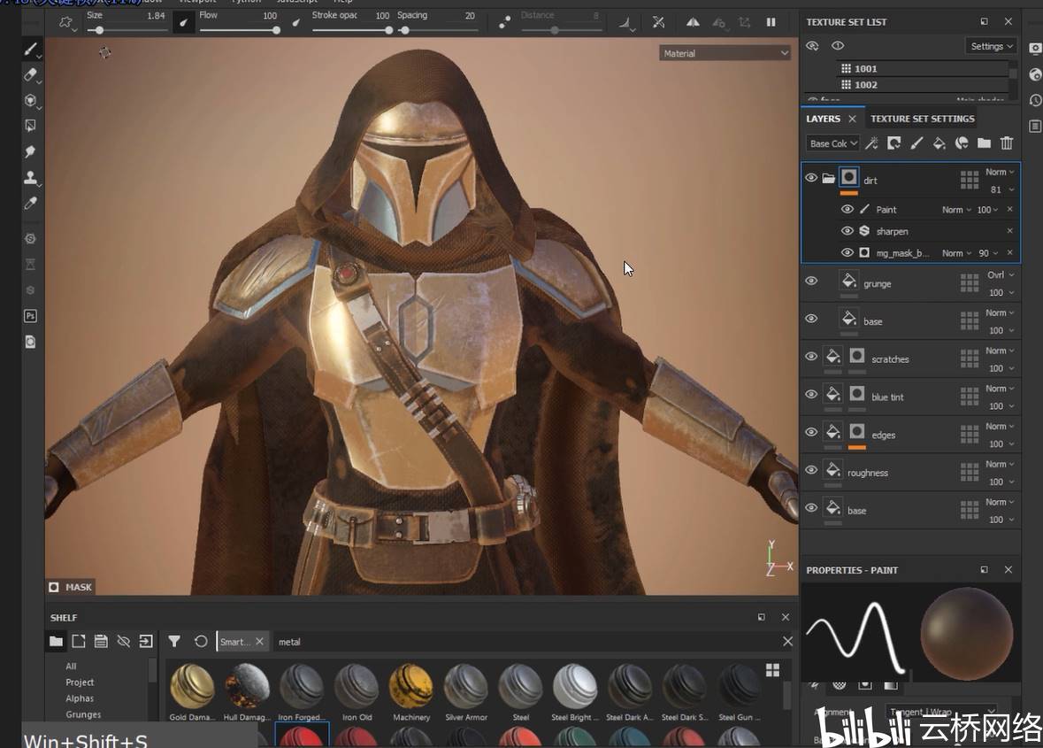Image resolution: width=1043 pixels, height=748 pixels.
Task: Add a folder in the Layers panel
Action: [x=984, y=143]
